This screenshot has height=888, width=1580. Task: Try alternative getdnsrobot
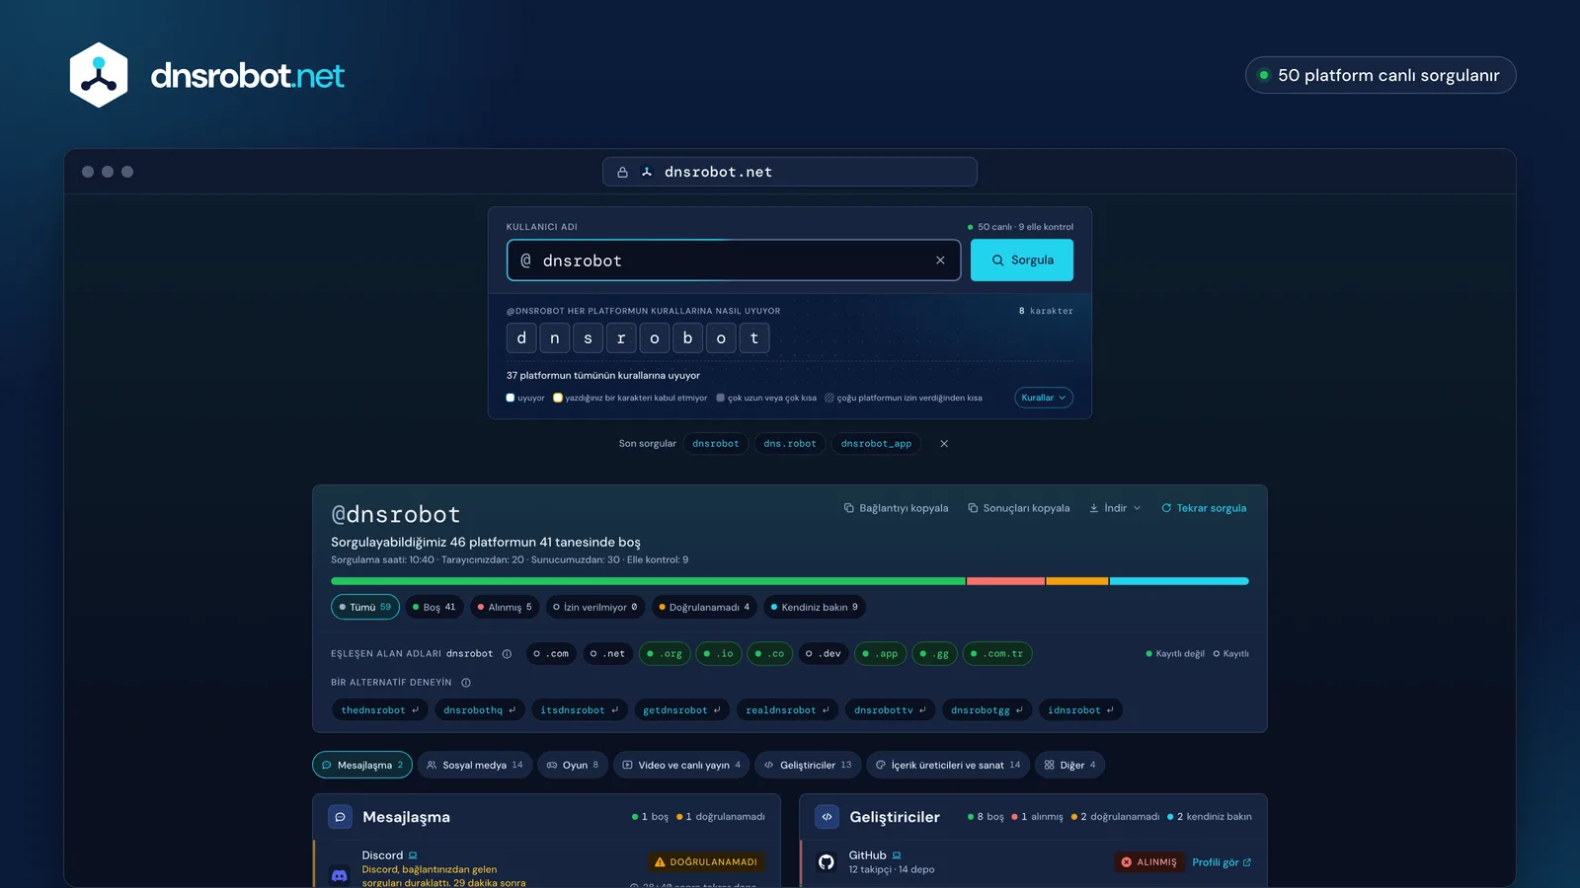[x=681, y=710]
